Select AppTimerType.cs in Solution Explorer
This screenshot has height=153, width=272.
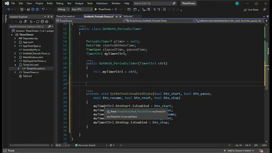32,46
